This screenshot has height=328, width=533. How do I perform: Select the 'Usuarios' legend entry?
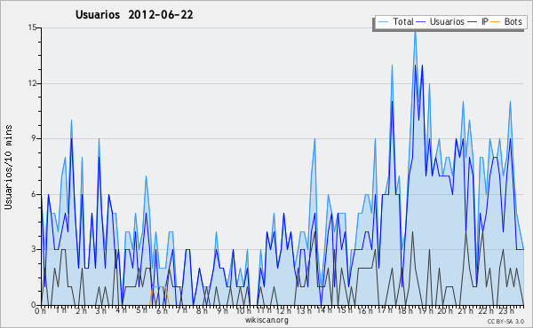[447, 21]
